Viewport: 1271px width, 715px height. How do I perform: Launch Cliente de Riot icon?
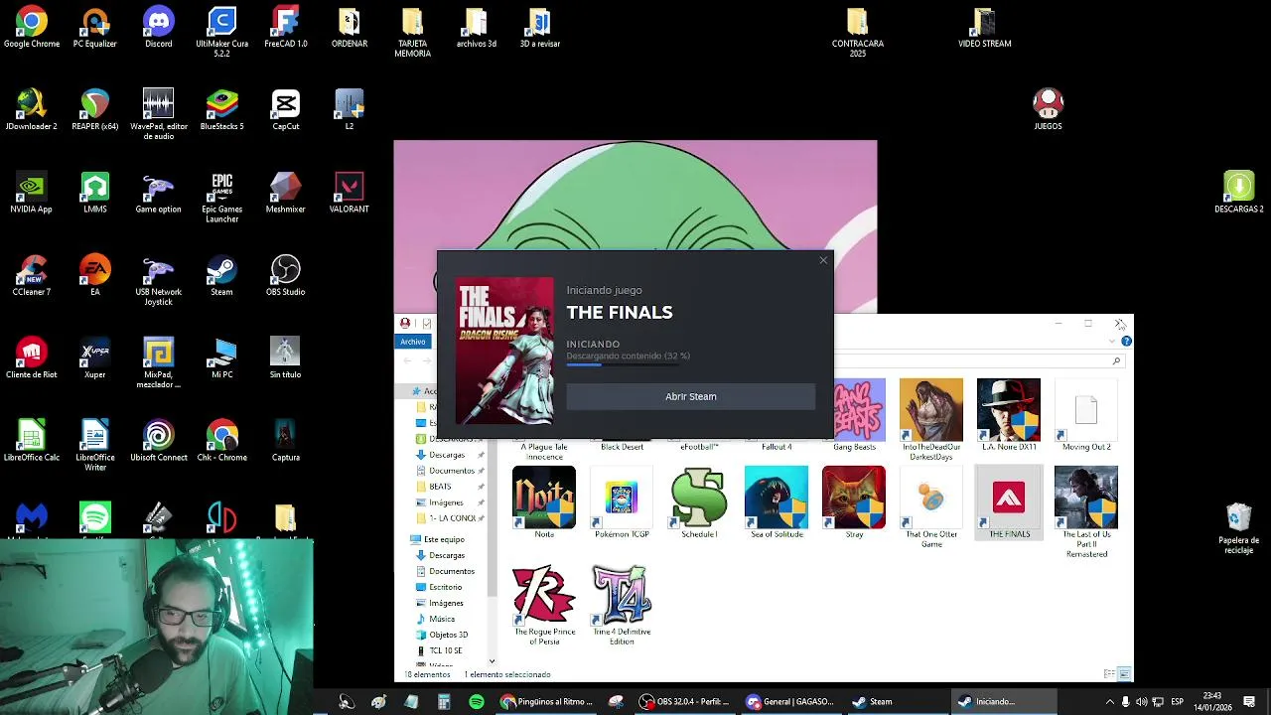point(32,358)
